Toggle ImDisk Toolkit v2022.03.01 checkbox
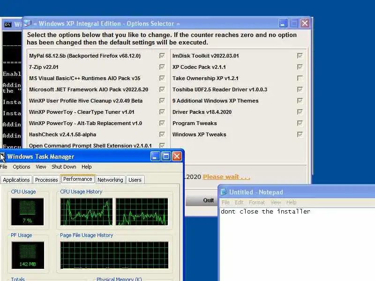This screenshot has height=281, width=375. (300, 56)
